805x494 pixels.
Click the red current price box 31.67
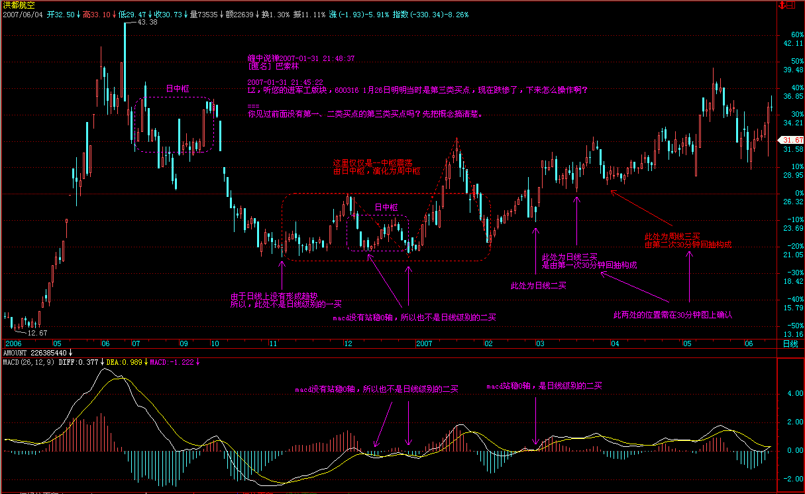[792, 140]
